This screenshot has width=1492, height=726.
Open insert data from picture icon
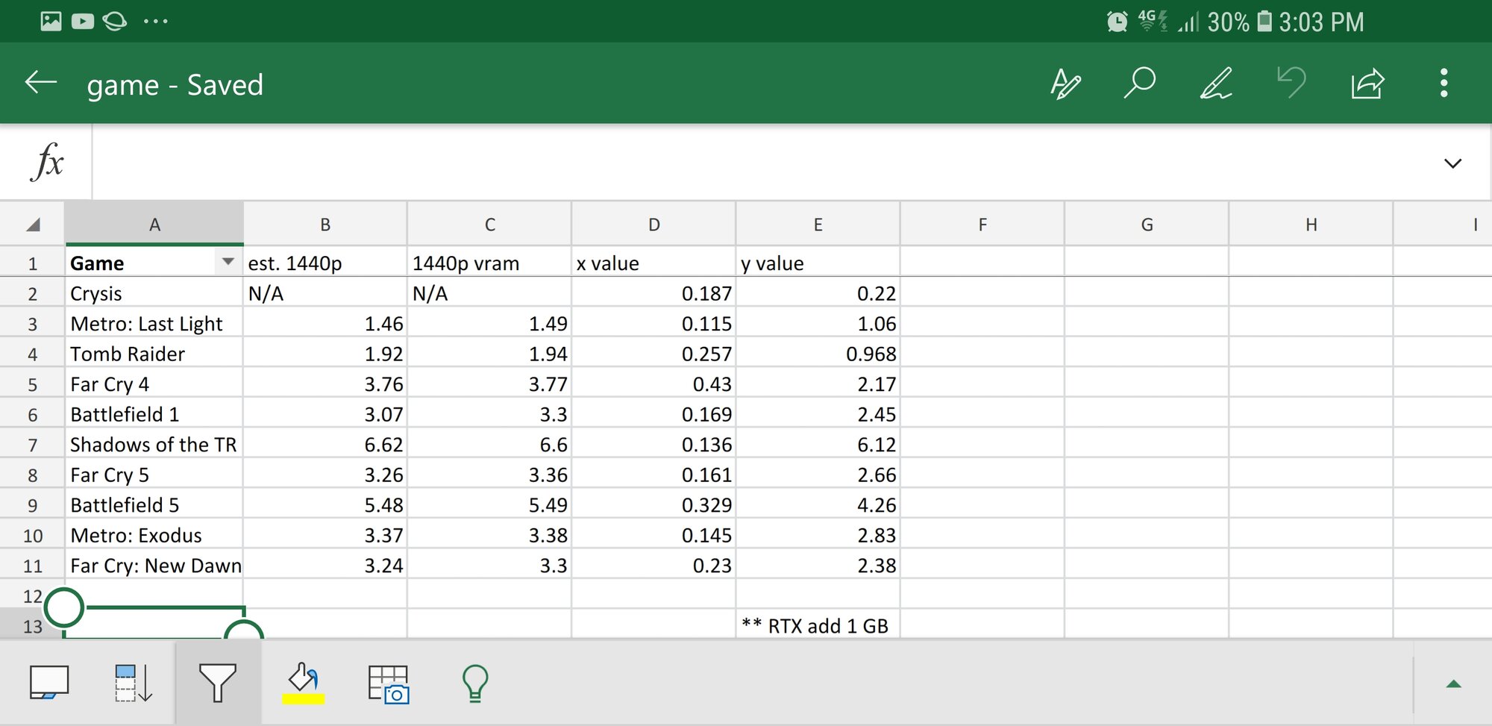tap(389, 683)
